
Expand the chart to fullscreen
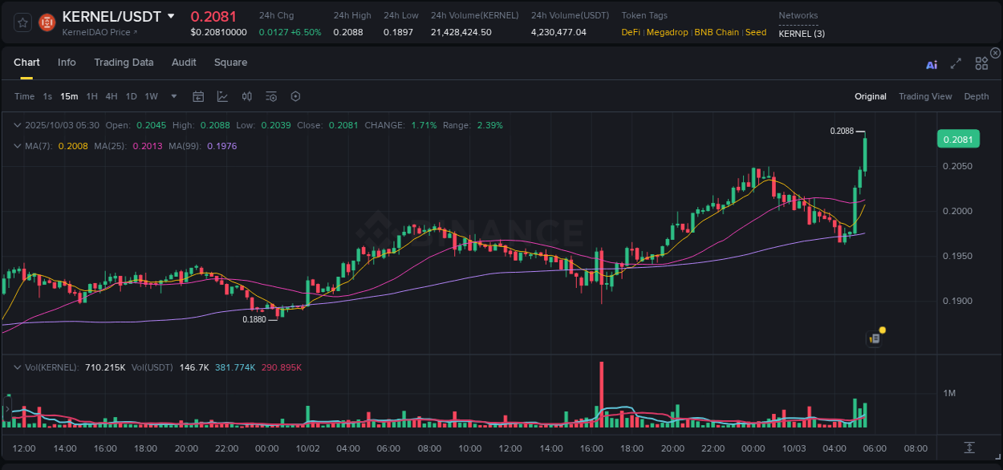pyautogui.click(x=956, y=63)
